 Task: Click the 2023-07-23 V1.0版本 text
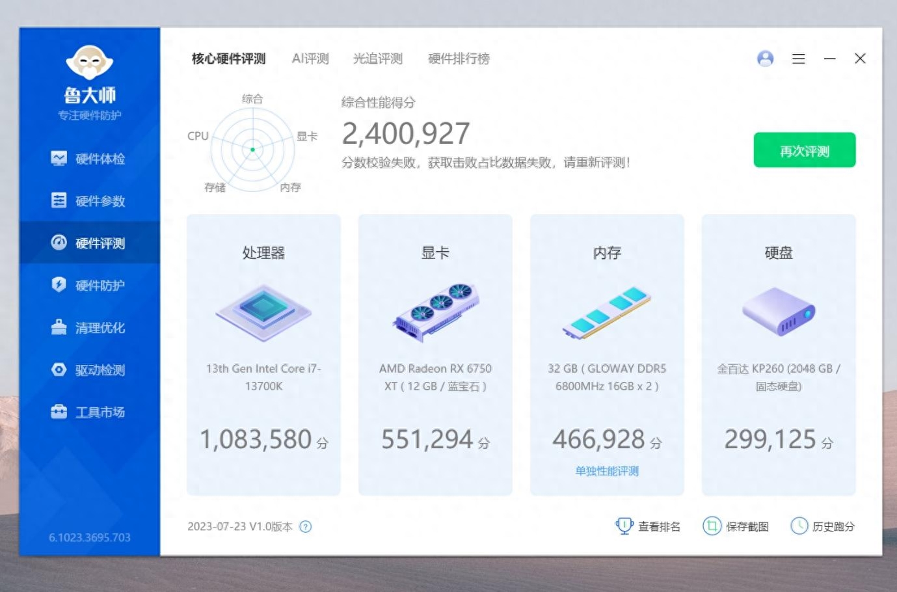[x=240, y=527]
